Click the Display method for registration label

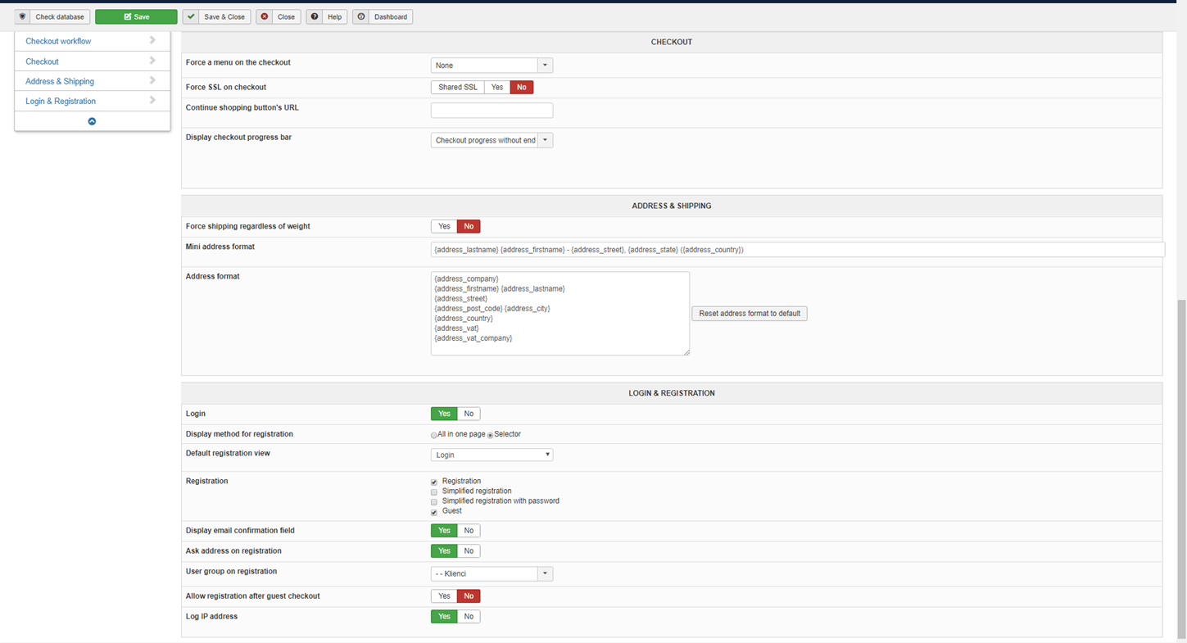click(x=239, y=434)
